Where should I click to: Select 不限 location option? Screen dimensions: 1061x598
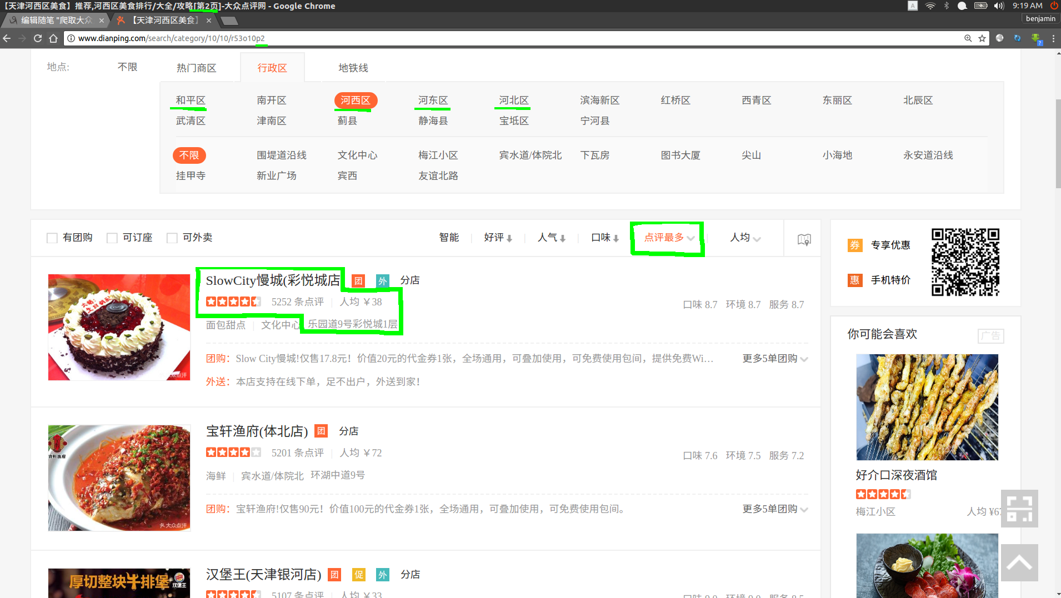click(128, 67)
